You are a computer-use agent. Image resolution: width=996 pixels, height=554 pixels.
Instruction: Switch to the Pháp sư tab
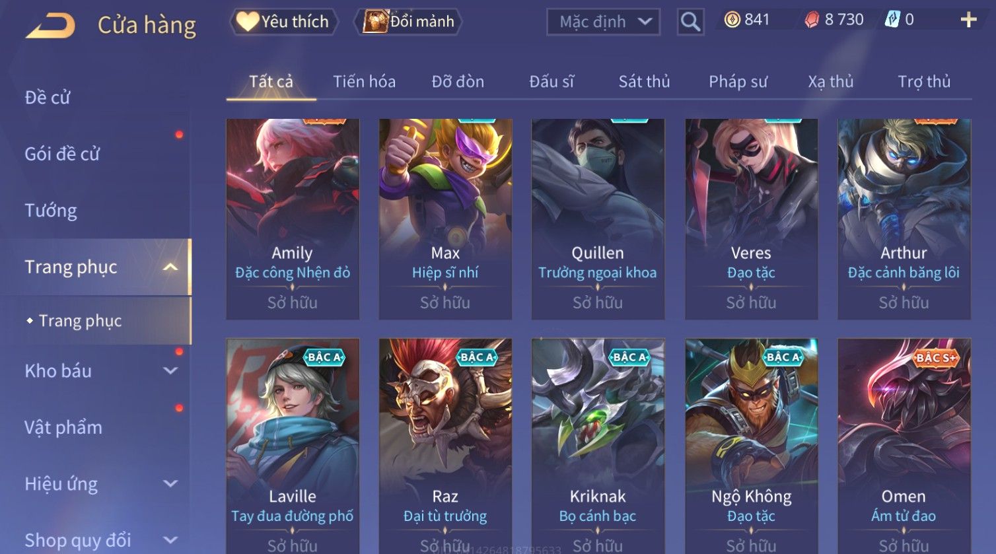click(738, 82)
